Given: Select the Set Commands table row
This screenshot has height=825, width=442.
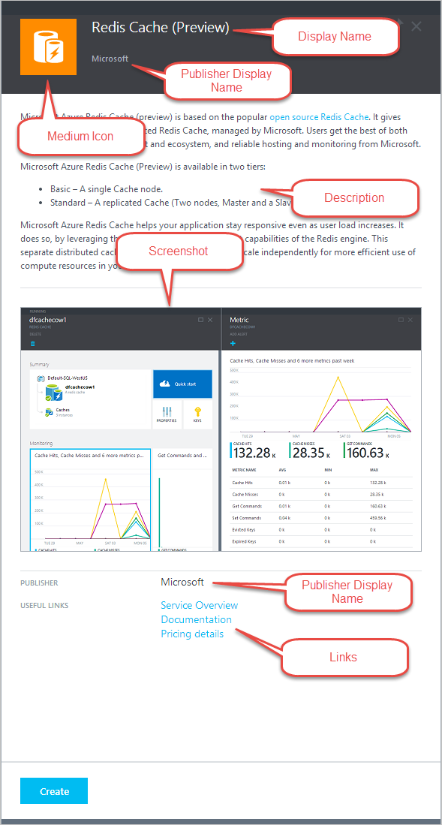Looking at the screenshot, I should pyautogui.click(x=321, y=518).
